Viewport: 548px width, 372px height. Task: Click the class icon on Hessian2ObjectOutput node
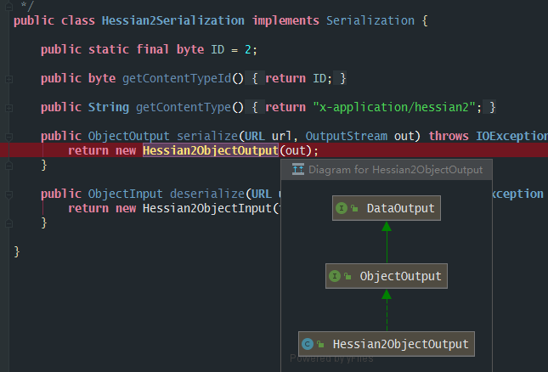pos(308,344)
